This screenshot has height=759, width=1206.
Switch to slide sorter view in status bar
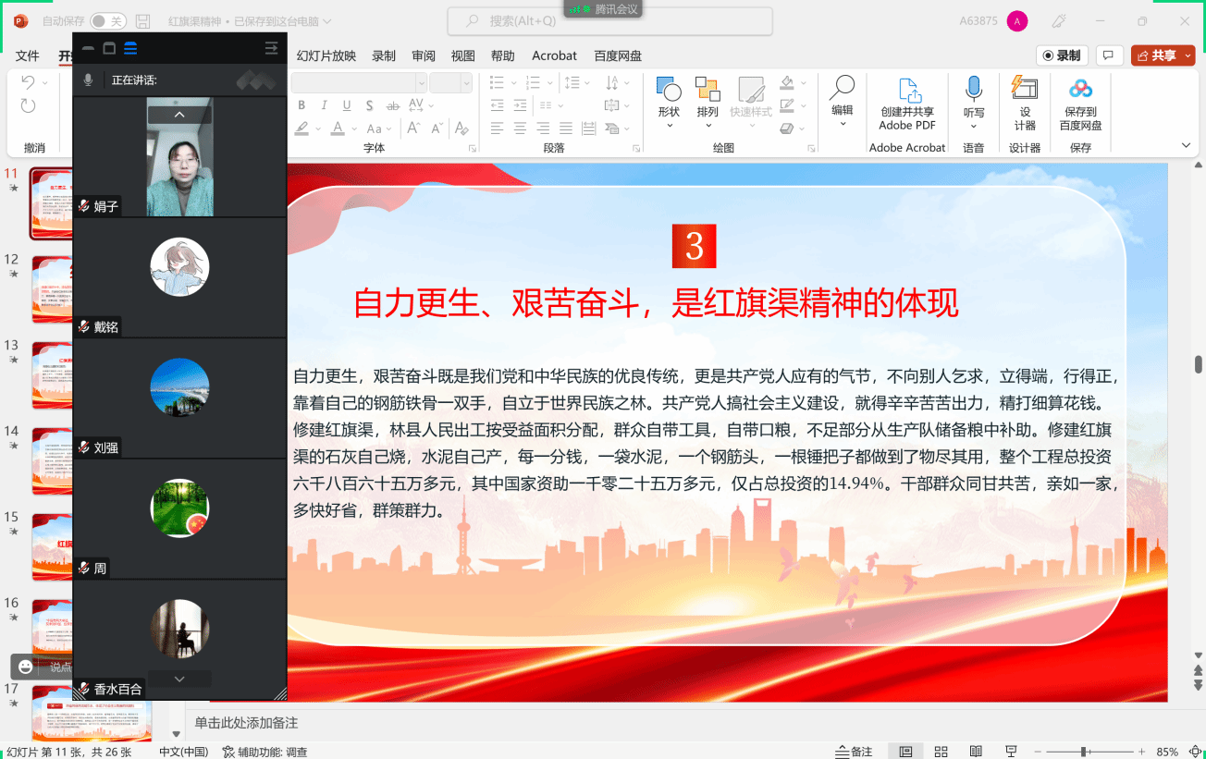941,752
